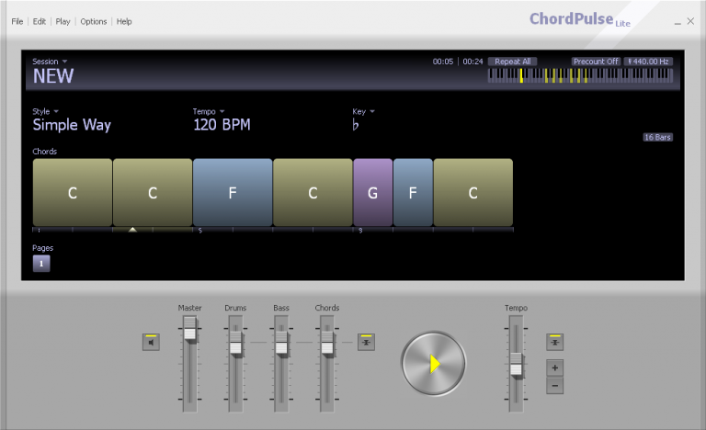
Task: Mute audio with the speaker icon
Action: pyautogui.click(x=151, y=342)
